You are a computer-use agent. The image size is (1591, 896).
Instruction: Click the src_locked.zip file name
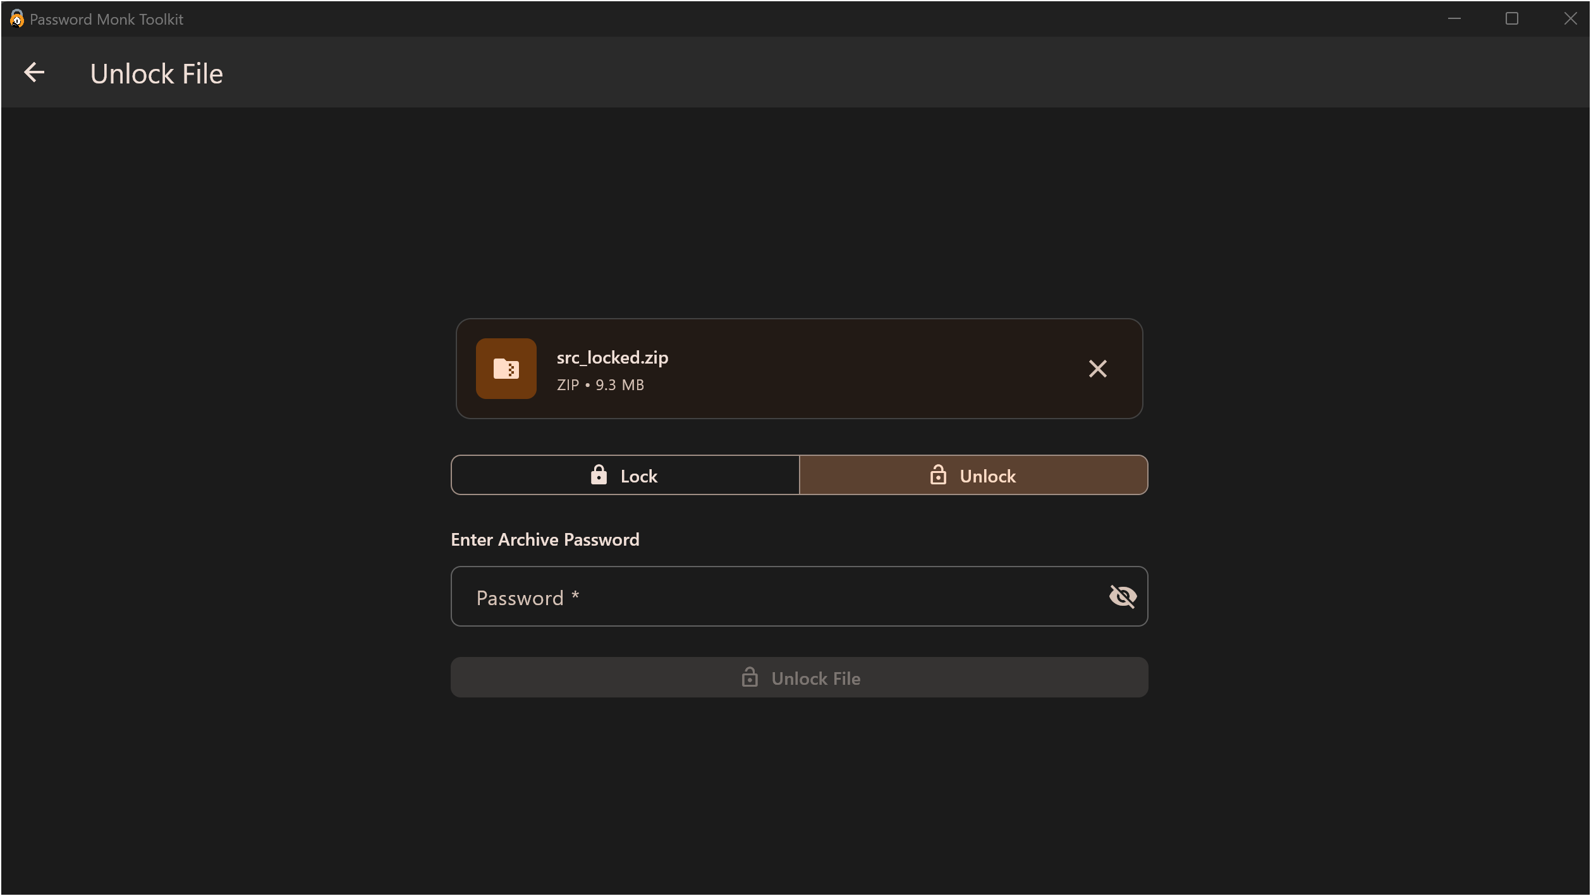pyautogui.click(x=612, y=357)
